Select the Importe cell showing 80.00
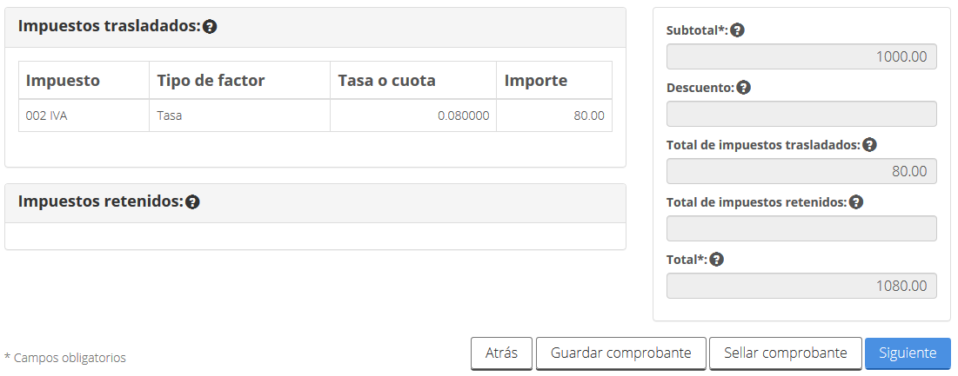This screenshot has width=958, height=376. (x=554, y=115)
